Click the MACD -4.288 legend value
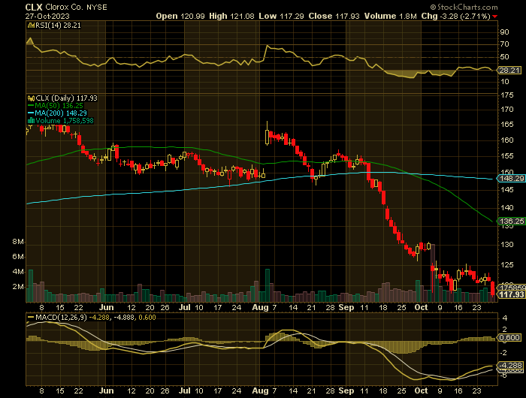Screen dimensions: 526x398 [99, 318]
